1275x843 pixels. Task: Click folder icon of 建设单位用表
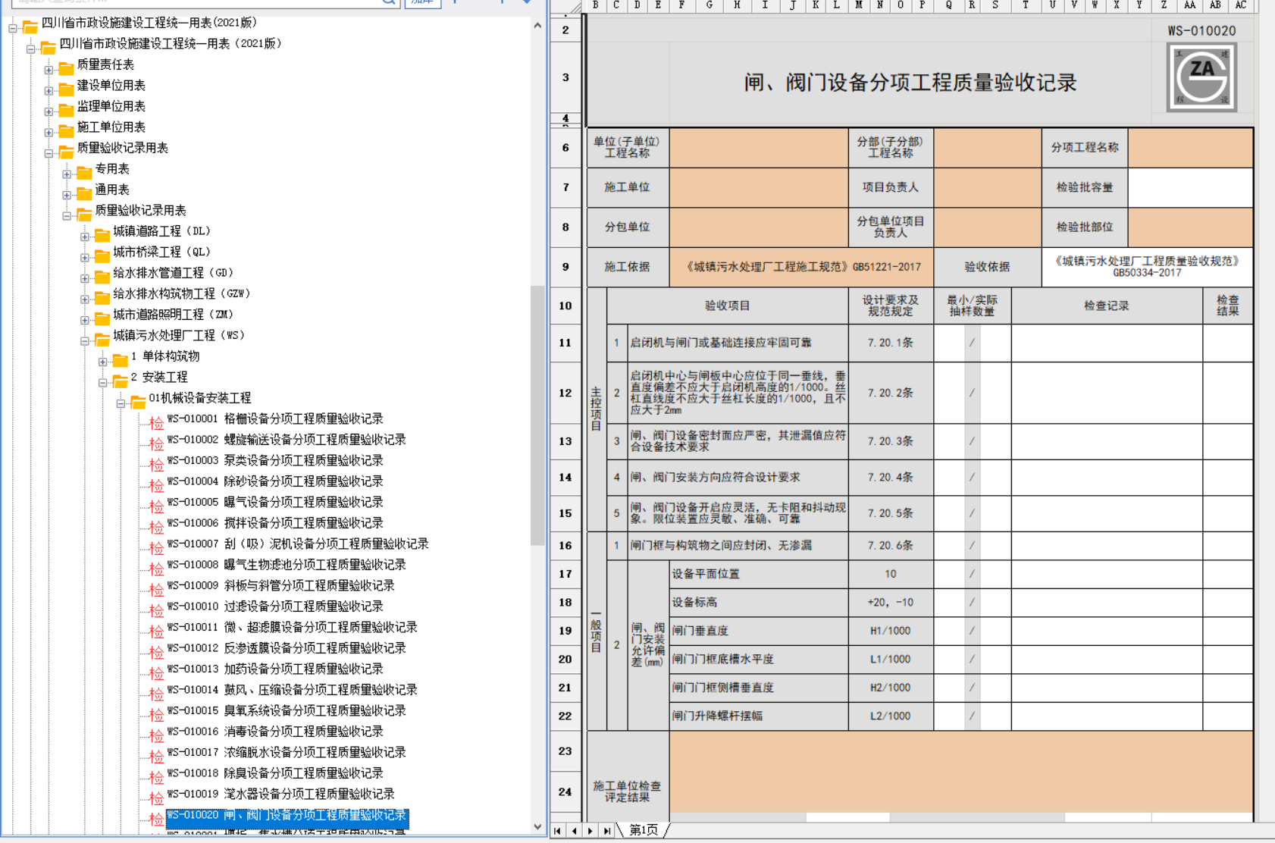66,88
